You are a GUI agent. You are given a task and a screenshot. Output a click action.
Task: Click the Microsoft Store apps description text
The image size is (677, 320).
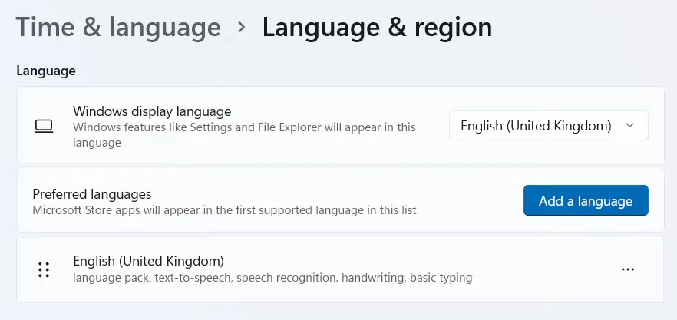pos(224,209)
